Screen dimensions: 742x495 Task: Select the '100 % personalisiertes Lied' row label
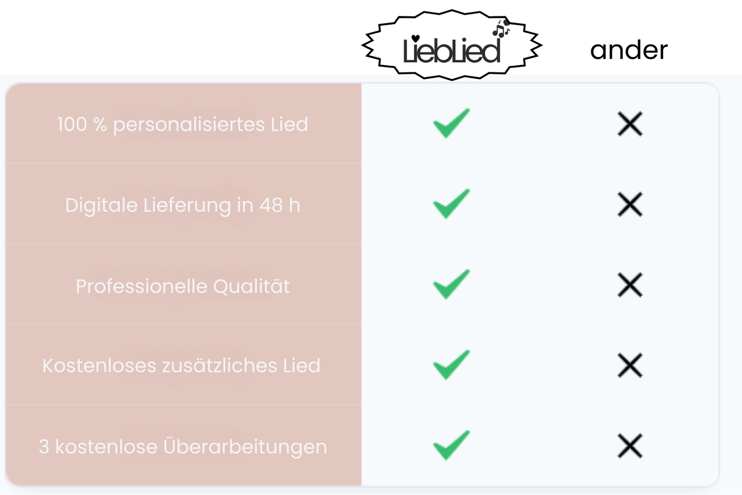coord(183,124)
